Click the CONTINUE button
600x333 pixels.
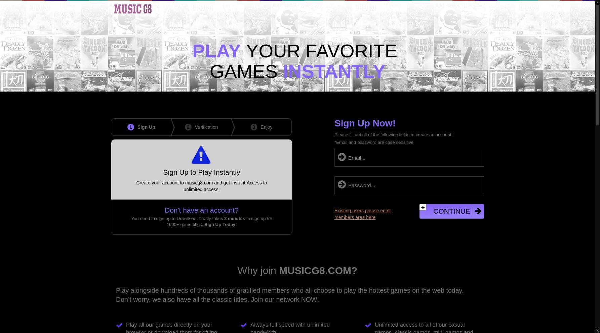pos(452,211)
